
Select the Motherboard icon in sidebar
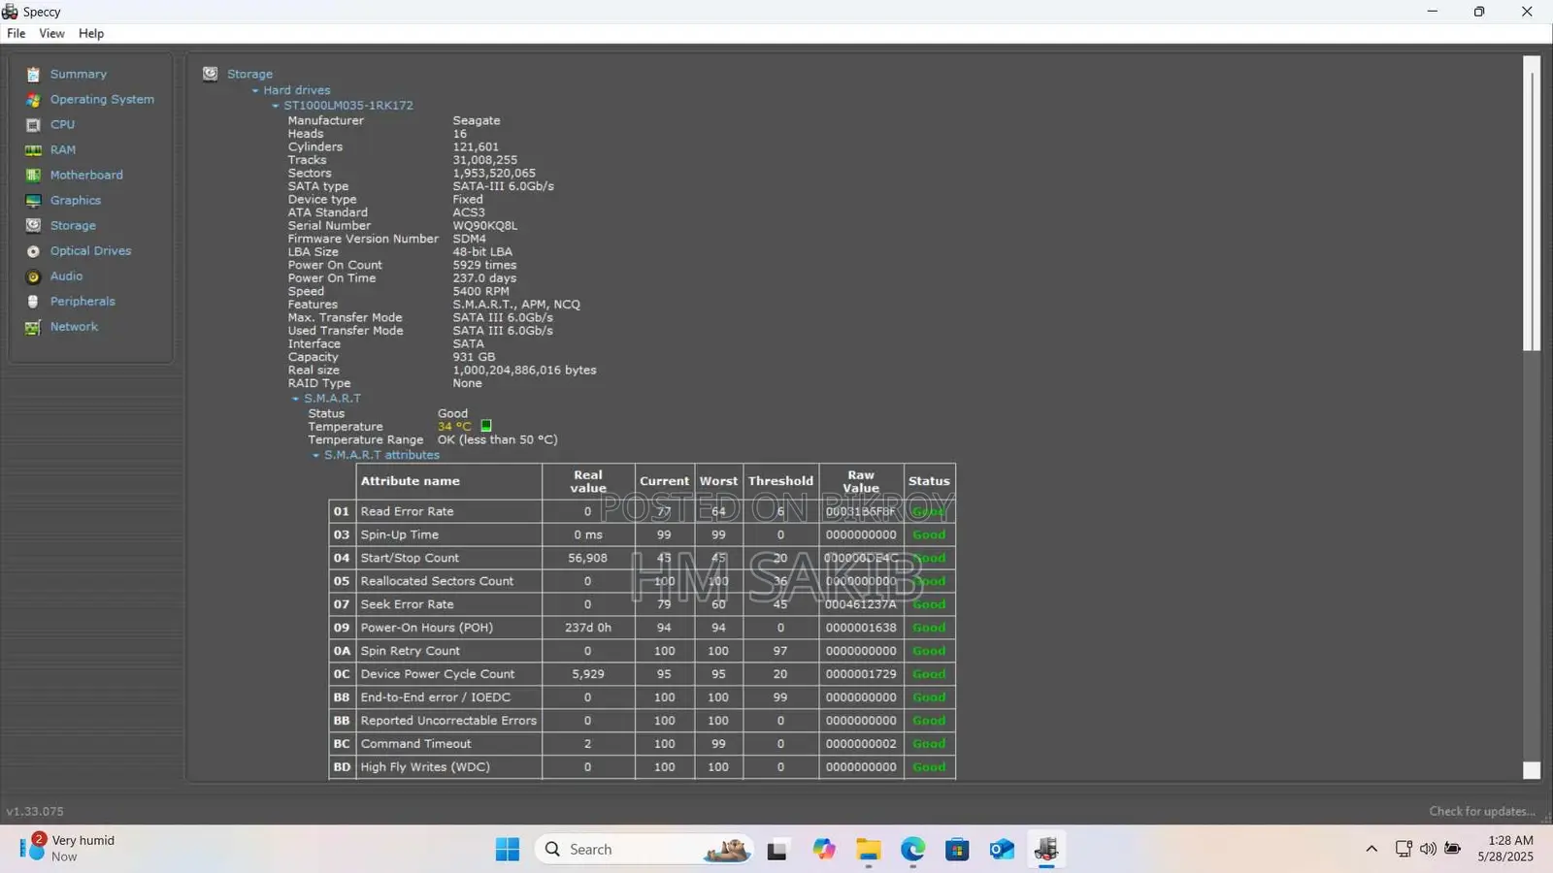point(33,176)
